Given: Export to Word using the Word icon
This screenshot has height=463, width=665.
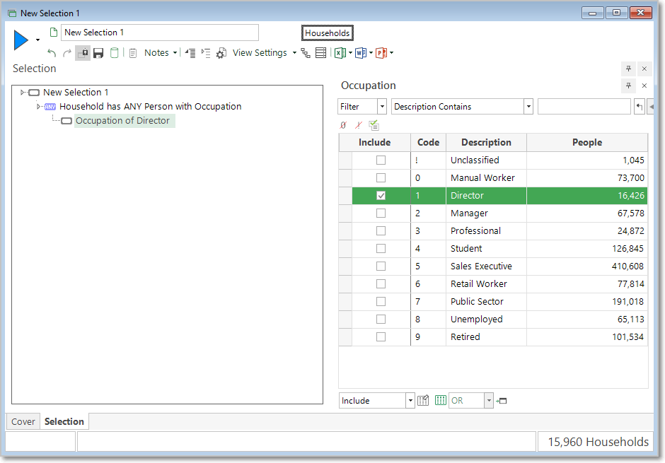Looking at the screenshot, I should 361,53.
